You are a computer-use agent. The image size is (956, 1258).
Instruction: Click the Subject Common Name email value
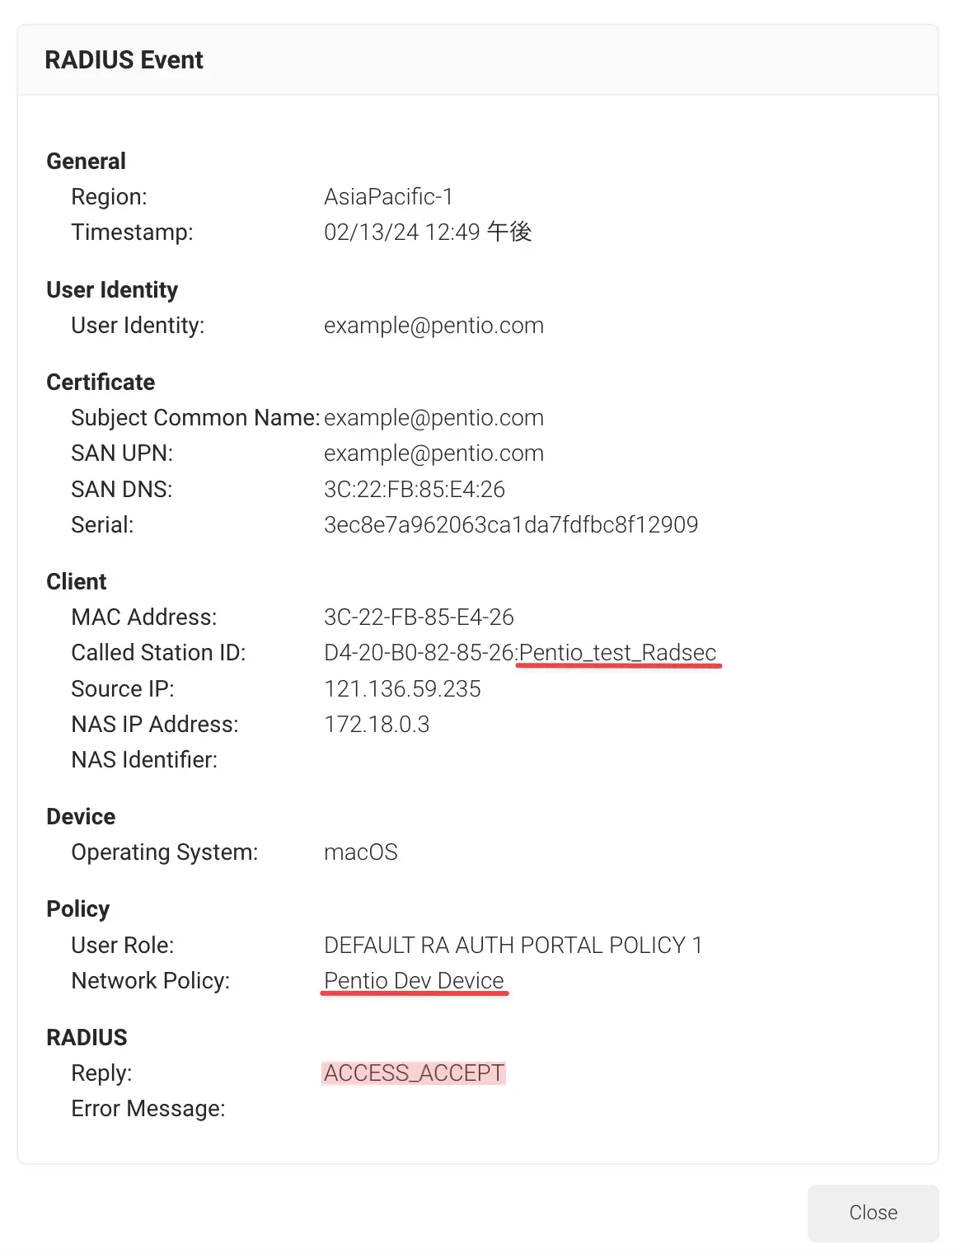coord(433,418)
